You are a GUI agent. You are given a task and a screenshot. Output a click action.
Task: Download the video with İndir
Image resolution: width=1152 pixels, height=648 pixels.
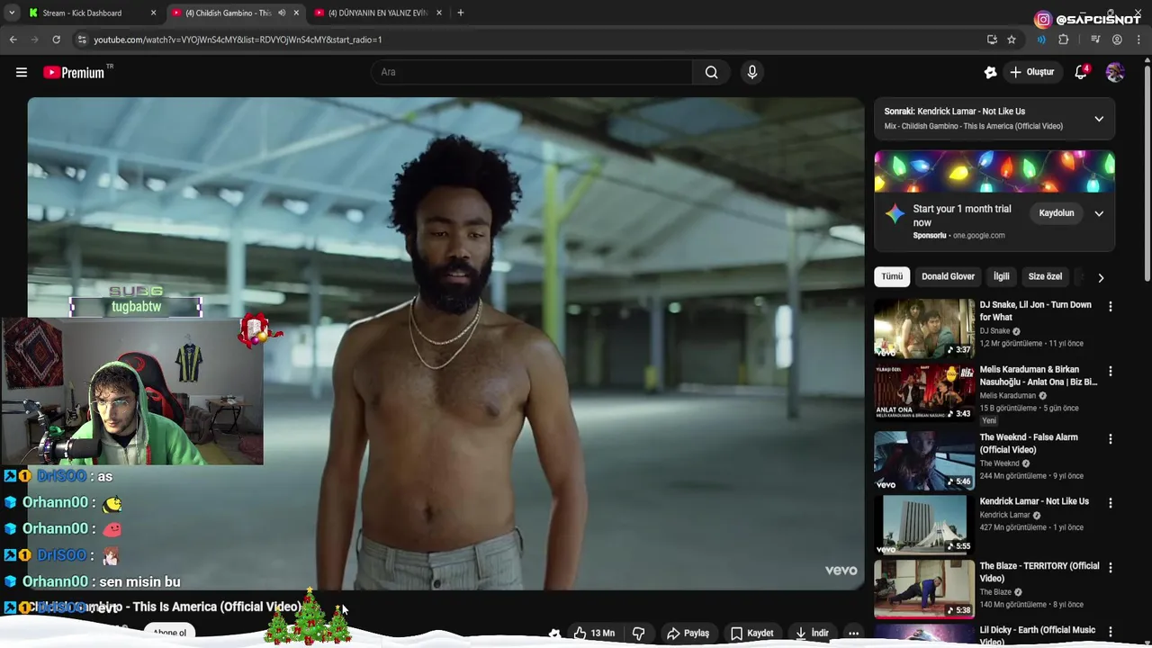click(x=811, y=633)
